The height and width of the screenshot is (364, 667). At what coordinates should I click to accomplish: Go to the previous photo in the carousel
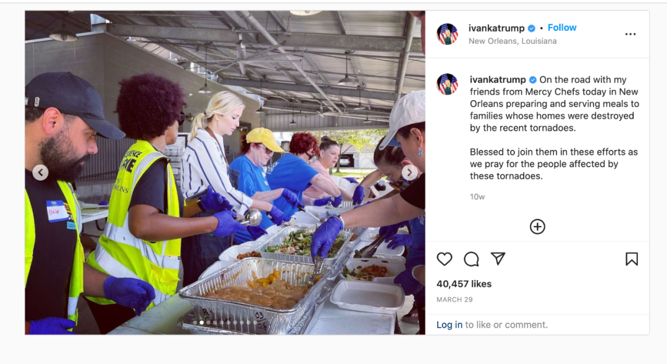(40, 173)
